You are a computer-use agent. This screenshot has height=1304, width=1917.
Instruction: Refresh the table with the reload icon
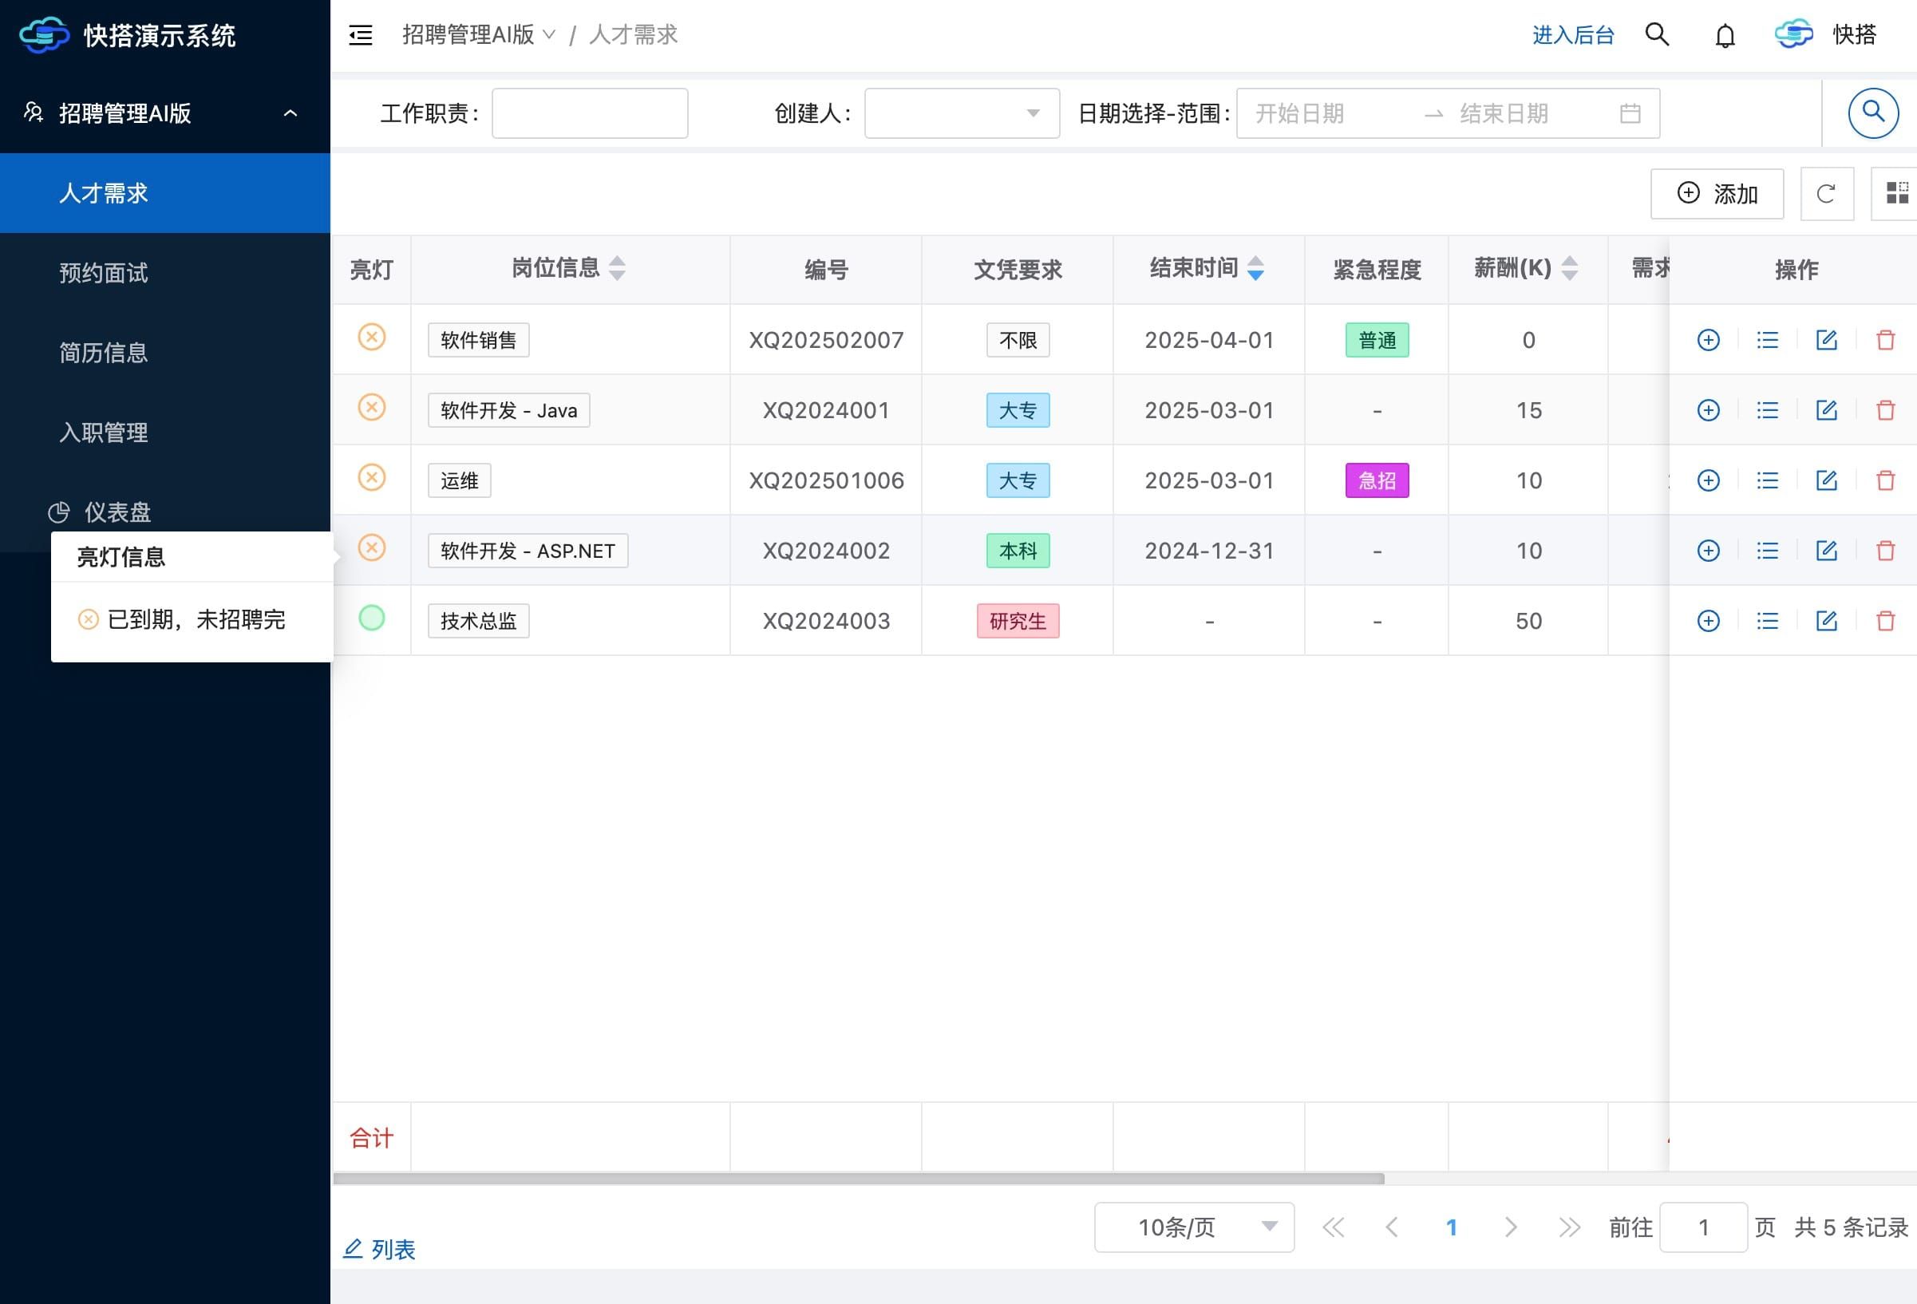[1826, 194]
